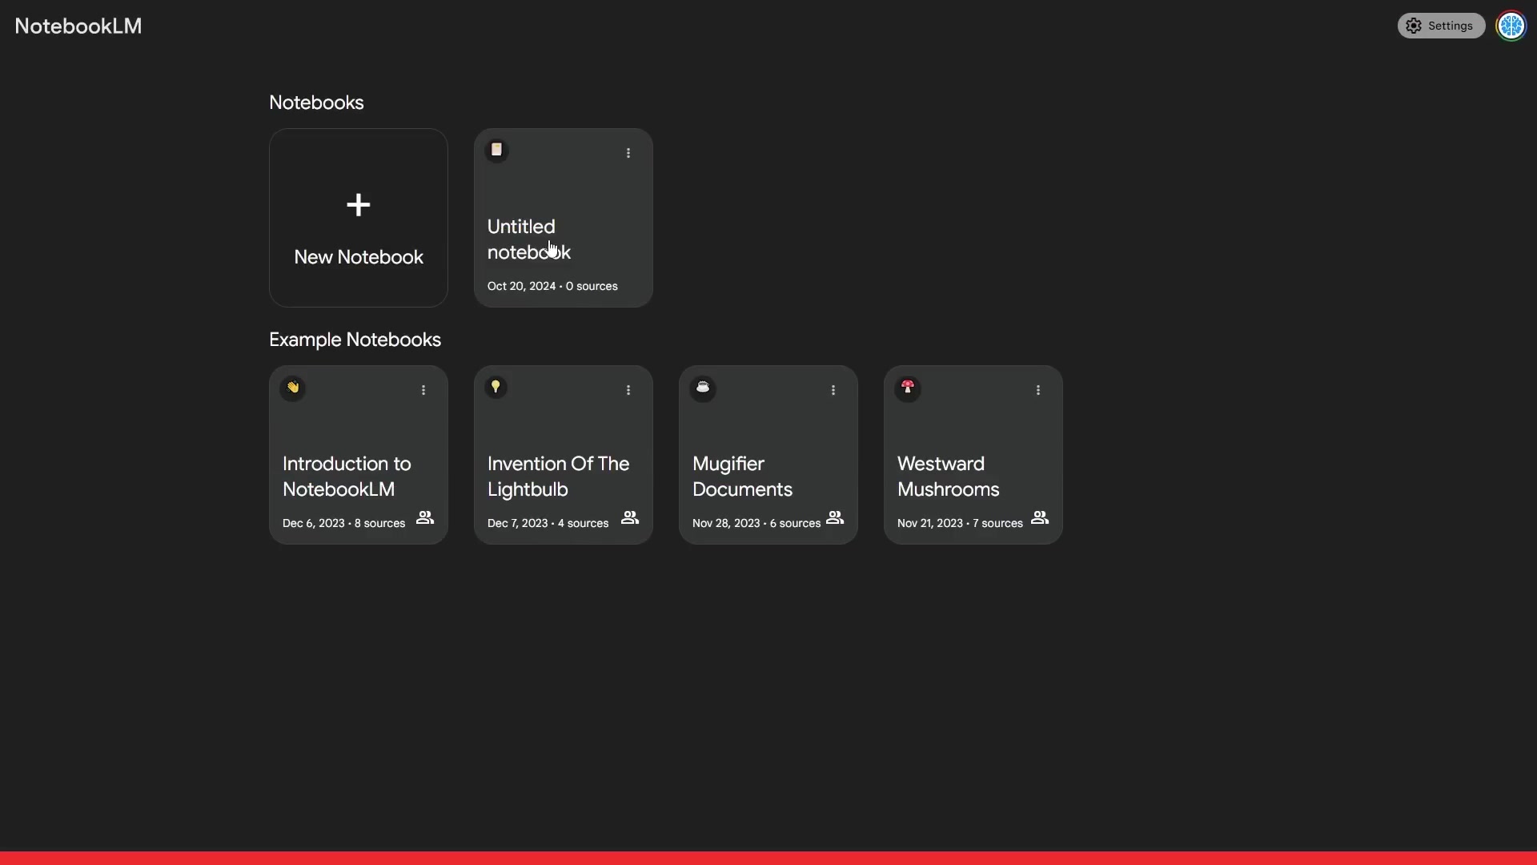Click shared people icon on Mugifier Documents

click(835, 518)
